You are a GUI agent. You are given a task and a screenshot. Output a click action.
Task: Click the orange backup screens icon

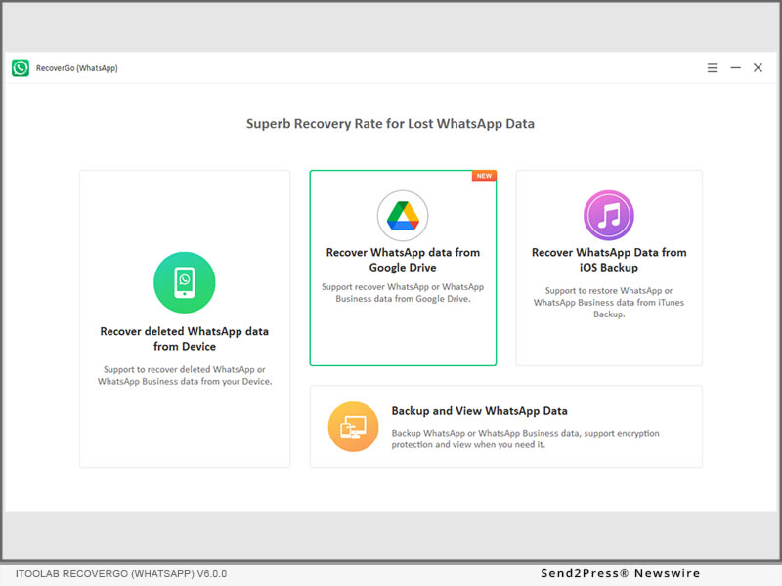pos(353,427)
